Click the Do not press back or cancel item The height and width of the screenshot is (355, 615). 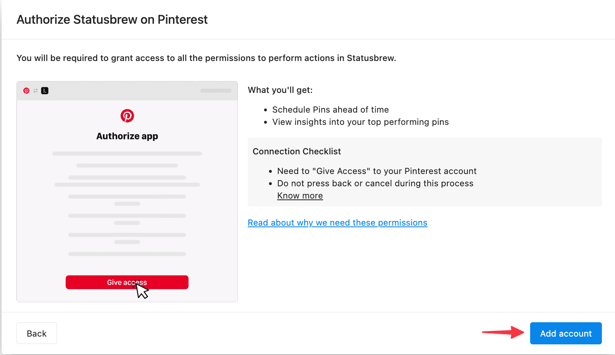click(375, 183)
